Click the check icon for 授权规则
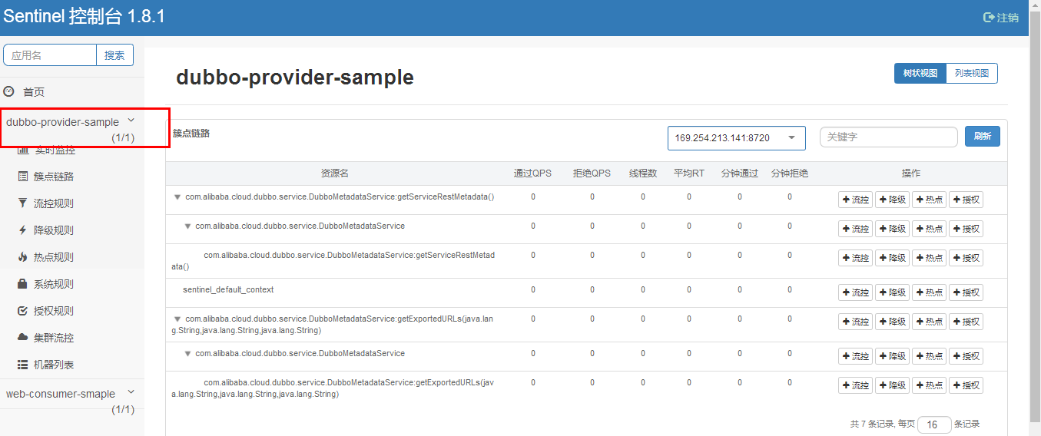1041x436 pixels. coord(22,311)
